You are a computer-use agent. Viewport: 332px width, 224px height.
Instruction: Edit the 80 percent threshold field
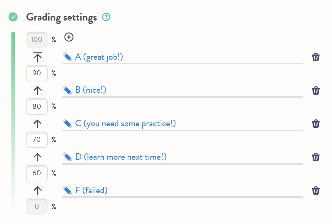click(37, 106)
